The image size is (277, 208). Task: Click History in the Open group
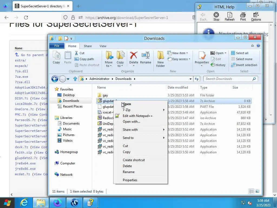[x=218, y=65]
